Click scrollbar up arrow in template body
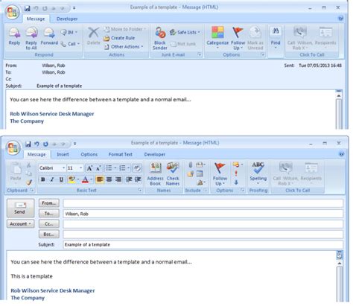353x306 pixels. (340, 263)
